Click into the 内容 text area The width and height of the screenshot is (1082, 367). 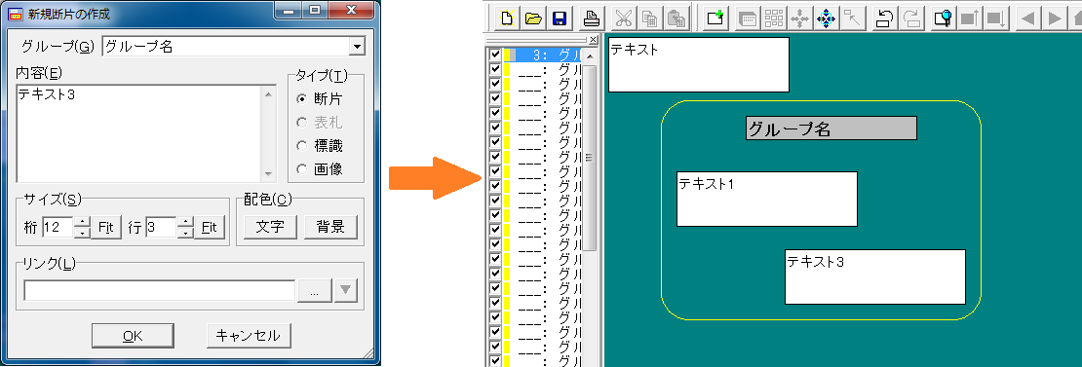pyautogui.click(x=139, y=134)
